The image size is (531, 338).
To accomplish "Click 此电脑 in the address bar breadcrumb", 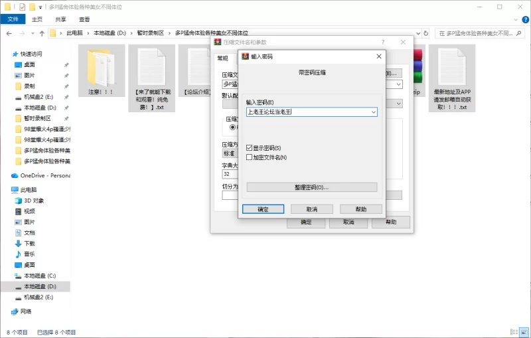I will [x=74, y=33].
